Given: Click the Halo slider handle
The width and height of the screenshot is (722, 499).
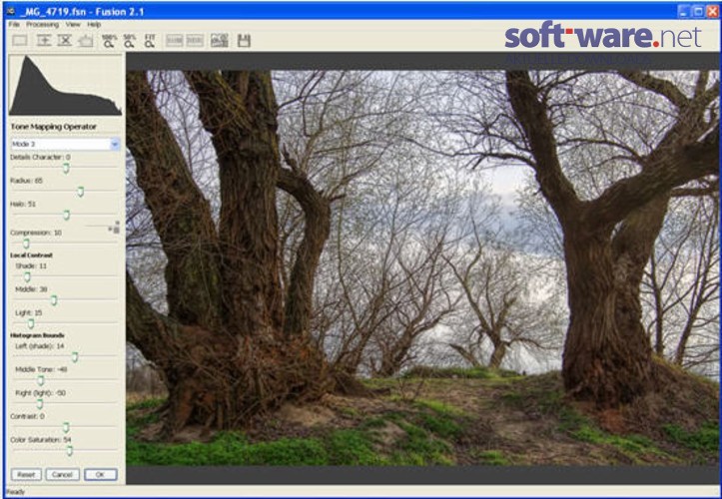Looking at the screenshot, I should coord(66,216).
